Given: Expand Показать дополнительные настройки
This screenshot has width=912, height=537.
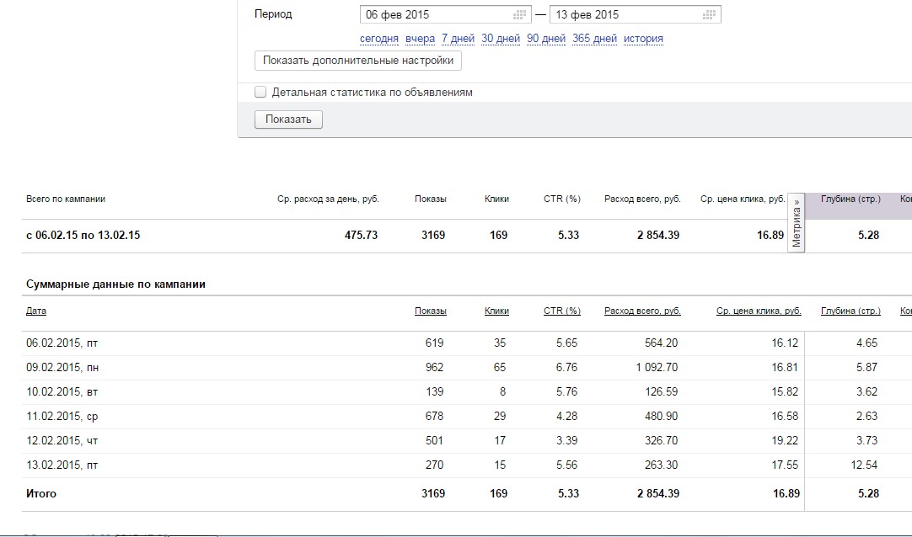Looking at the screenshot, I should (358, 61).
